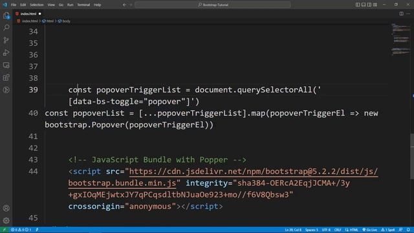
Task: Open the Terminal menu
Action: point(83,5)
